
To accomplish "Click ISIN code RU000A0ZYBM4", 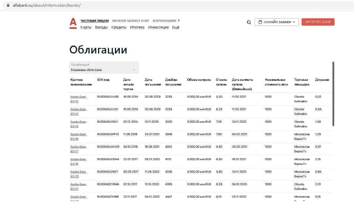I will 108,184.
